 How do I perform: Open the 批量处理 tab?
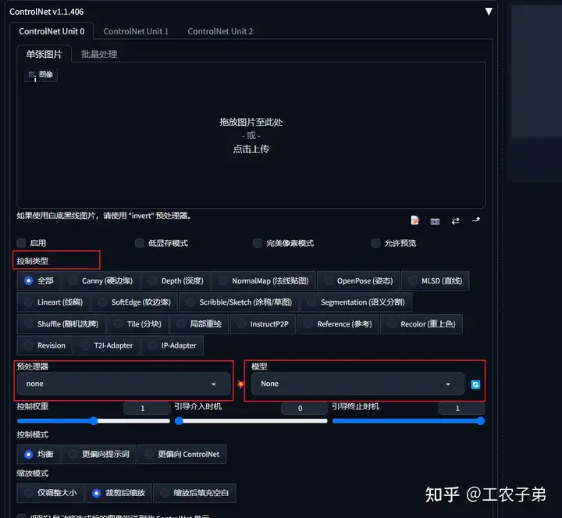coord(99,54)
